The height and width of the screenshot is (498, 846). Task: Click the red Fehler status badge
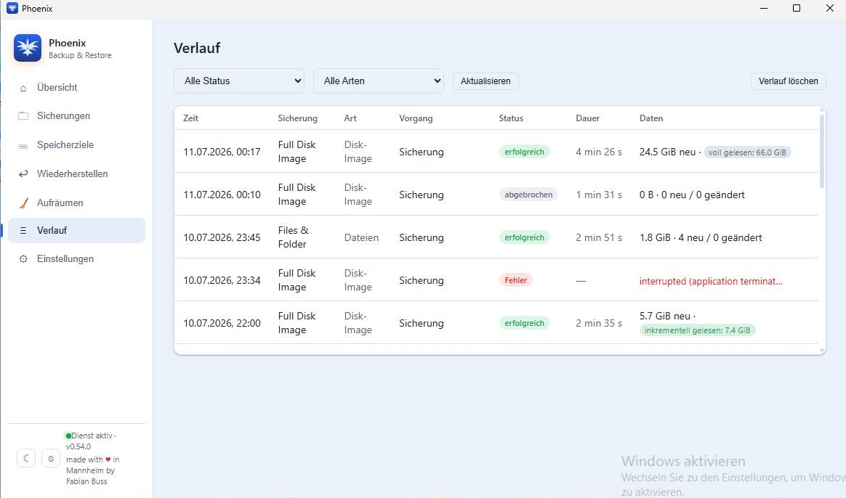[x=516, y=280]
